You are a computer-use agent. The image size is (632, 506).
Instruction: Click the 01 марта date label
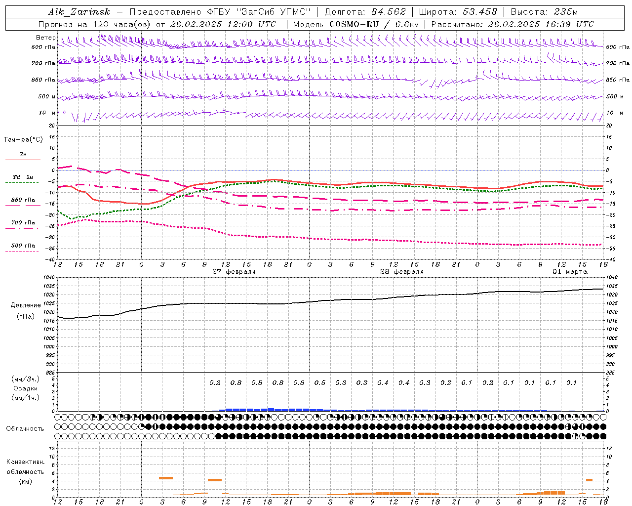coord(570,272)
